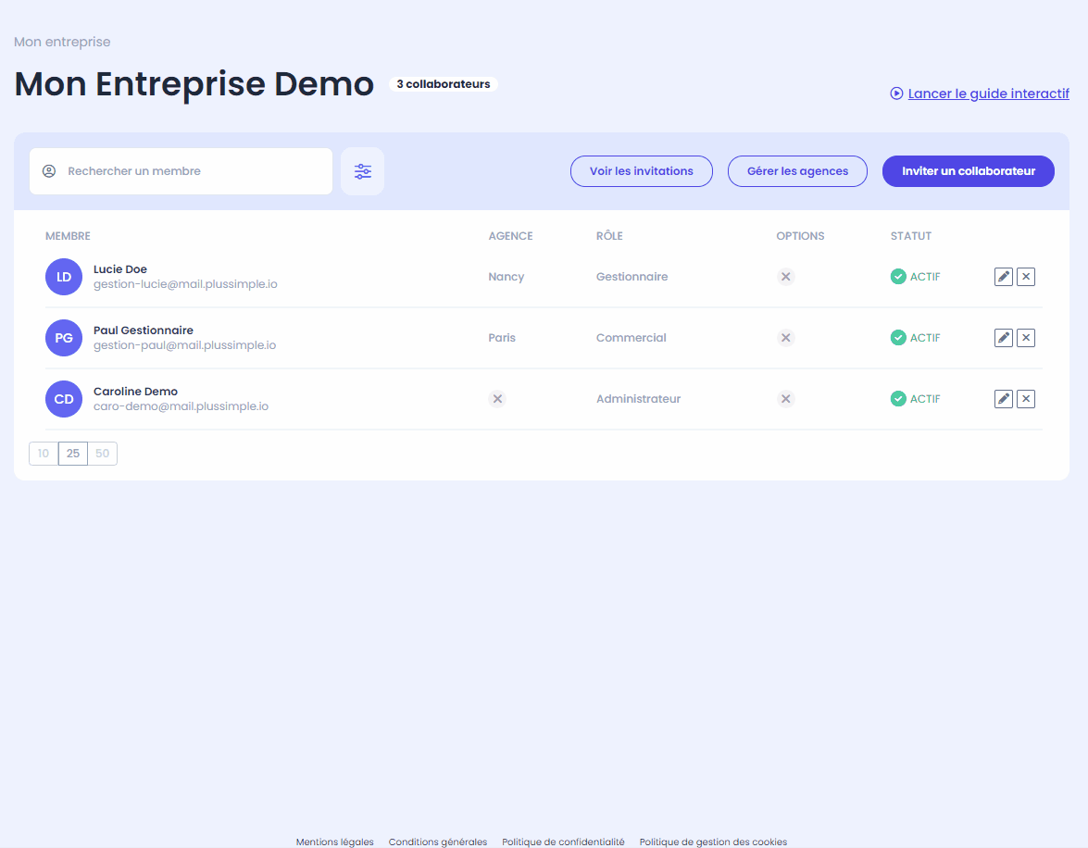
Task: Click Paul Gestionnaire's green active check icon
Action: [898, 338]
